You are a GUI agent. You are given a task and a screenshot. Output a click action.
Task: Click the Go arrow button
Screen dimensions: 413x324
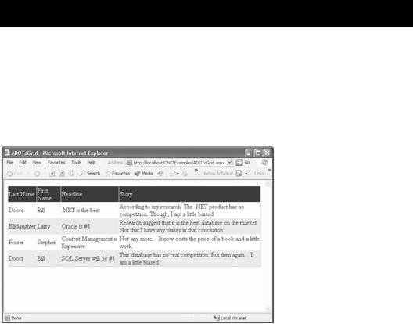pos(239,163)
